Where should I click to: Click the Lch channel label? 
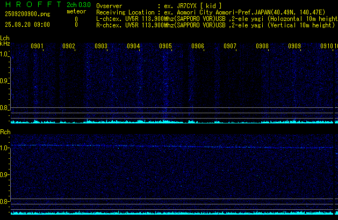pyautogui.click(x=5, y=38)
